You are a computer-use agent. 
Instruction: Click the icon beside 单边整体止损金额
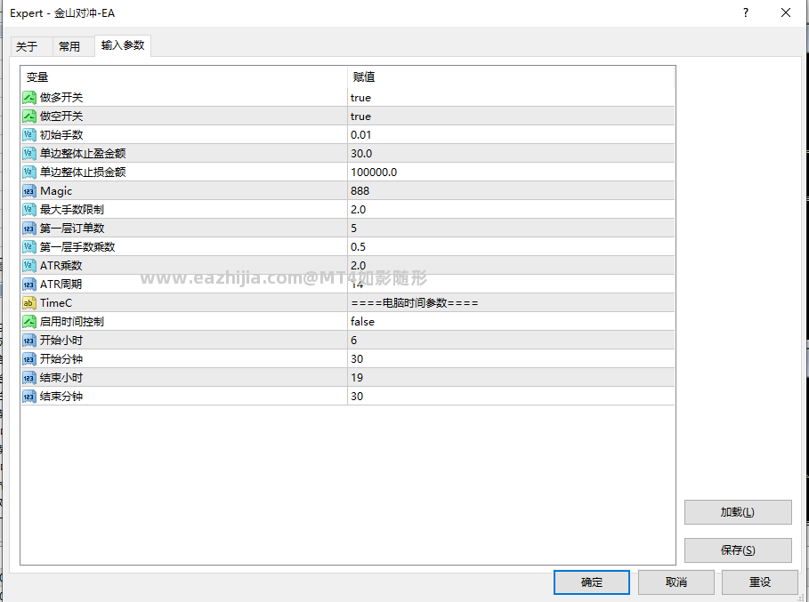tap(29, 173)
